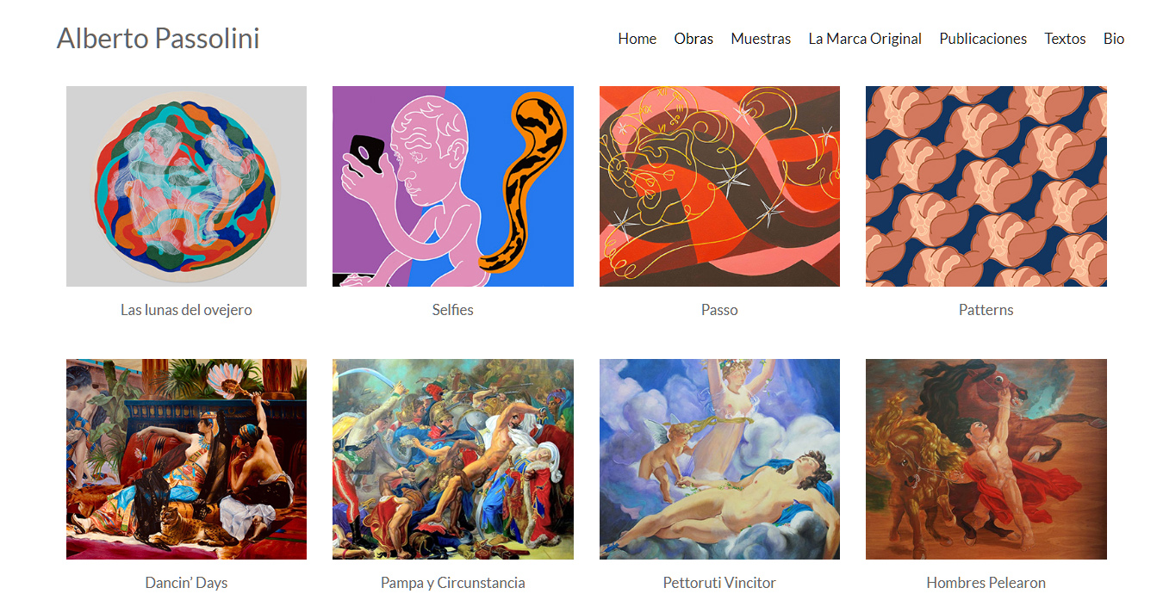Image resolution: width=1163 pixels, height=594 pixels.
Task: Click the Alberto Passolini site title
Action: (158, 38)
